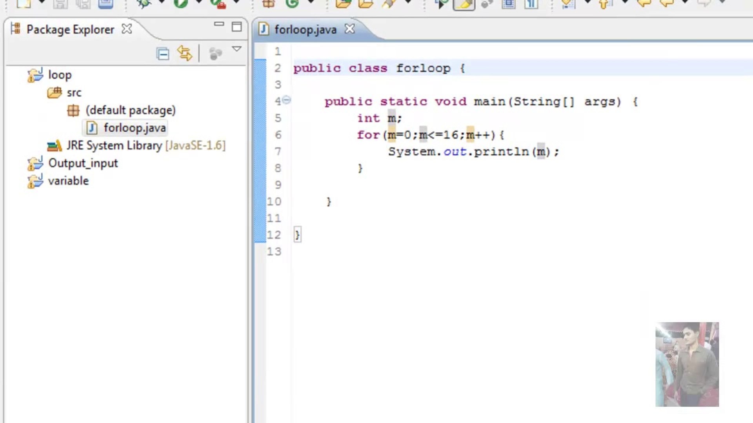Run the forloop program using the Run icon
Image resolution: width=753 pixels, height=423 pixels.
pyautogui.click(x=180, y=3)
